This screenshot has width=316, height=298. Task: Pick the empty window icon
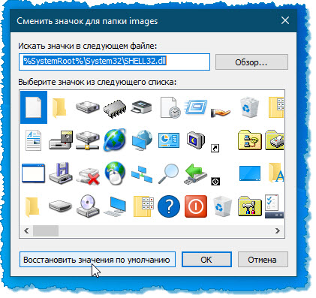tap(33, 173)
